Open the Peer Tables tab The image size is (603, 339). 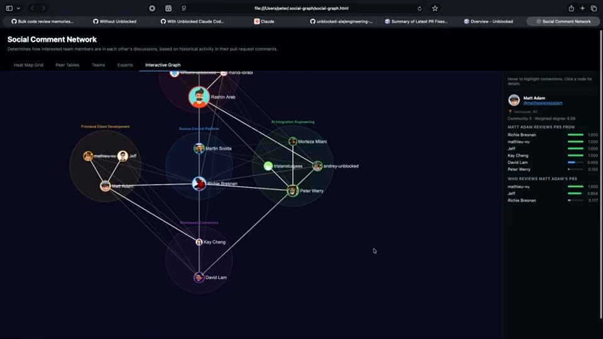point(67,65)
